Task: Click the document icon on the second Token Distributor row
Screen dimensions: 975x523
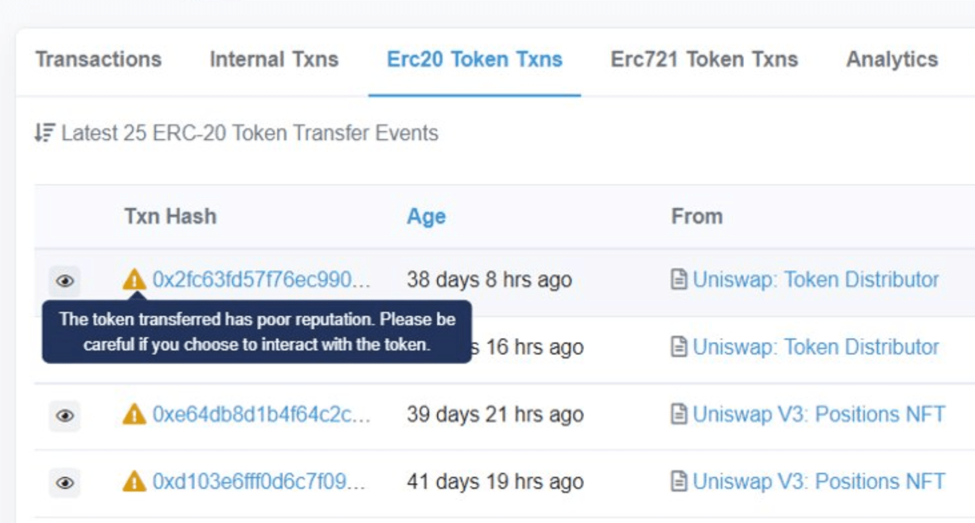Action: point(679,347)
